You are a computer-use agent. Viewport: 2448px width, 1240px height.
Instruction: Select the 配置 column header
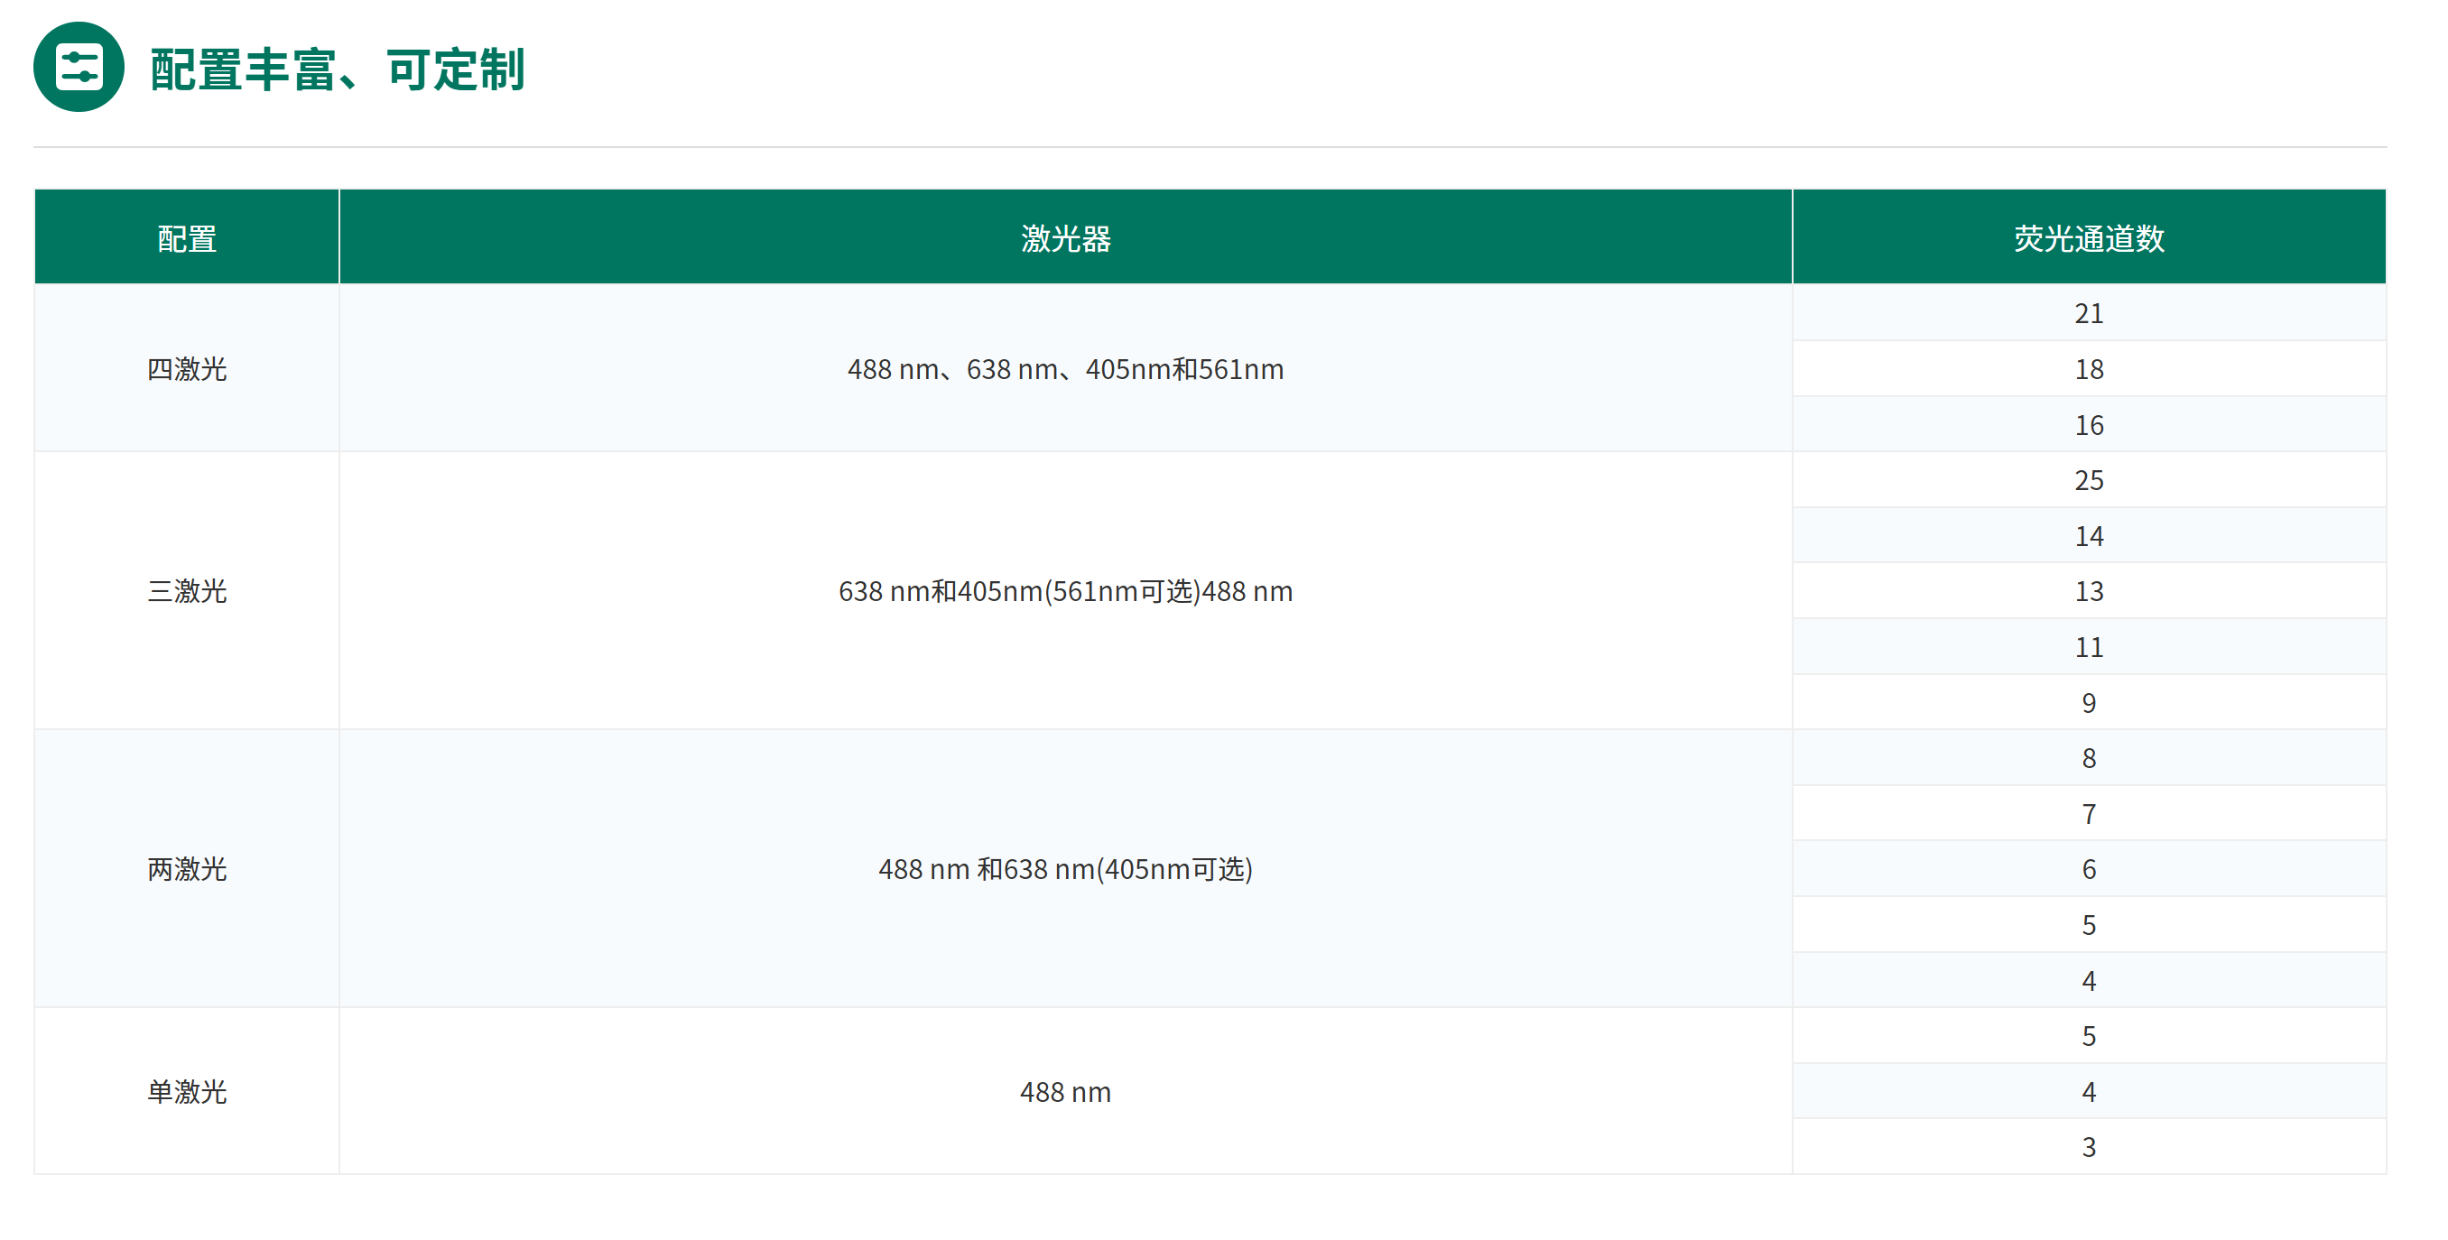pos(186,237)
